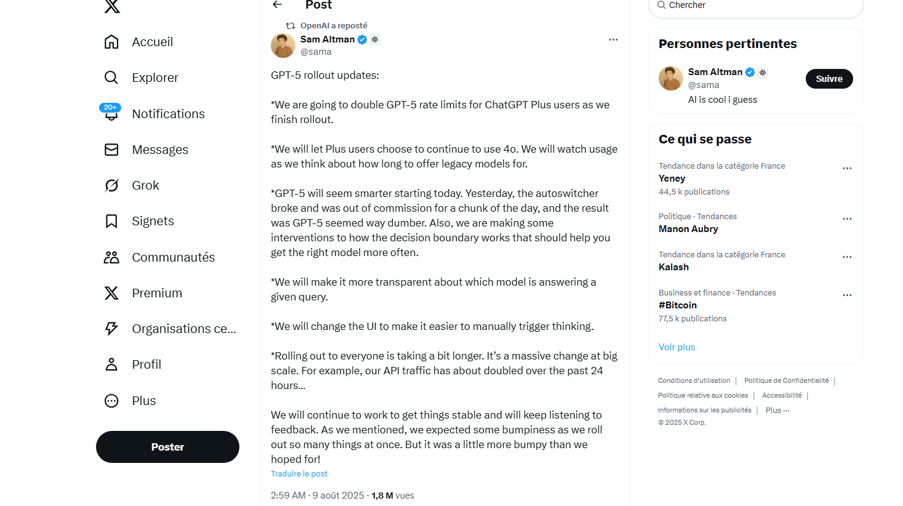This screenshot has height=506, width=903.
Task: Open the post's three-dot options menu
Action: pos(613,39)
